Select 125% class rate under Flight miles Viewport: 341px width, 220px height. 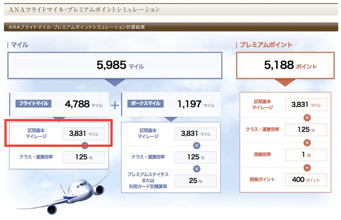coord(84,157)
